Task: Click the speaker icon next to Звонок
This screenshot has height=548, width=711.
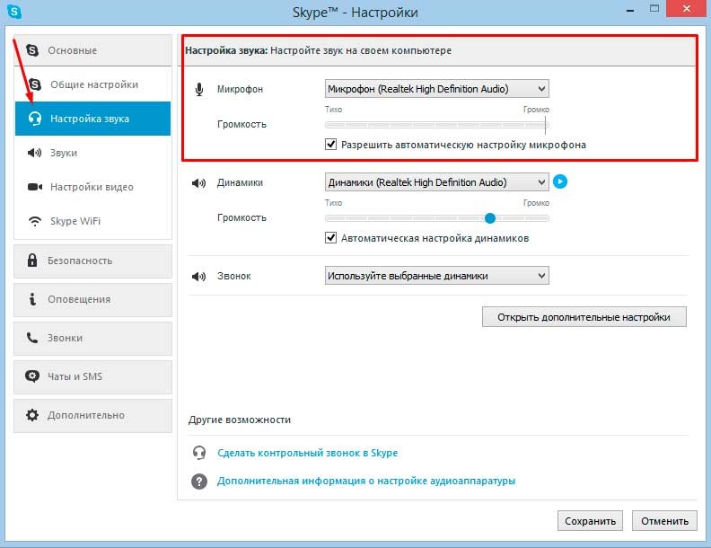Action: 198,276
